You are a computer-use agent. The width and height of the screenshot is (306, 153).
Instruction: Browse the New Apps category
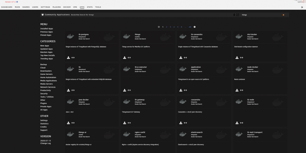(x=45, y=46)
